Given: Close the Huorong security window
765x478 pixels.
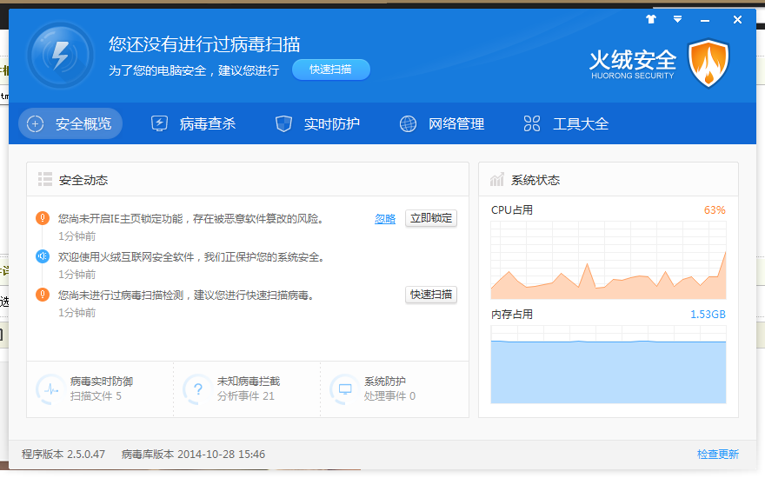Looking at the screenshot, I should pyautogui.click(x=737, y=19).
